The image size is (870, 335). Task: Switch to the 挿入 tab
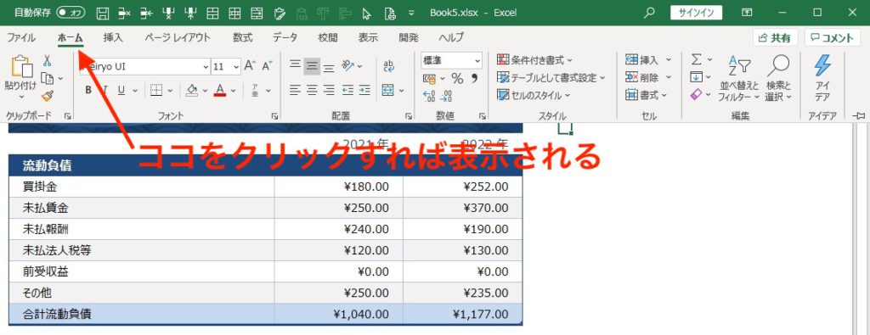pyautogui.click(x=113, y=37)
